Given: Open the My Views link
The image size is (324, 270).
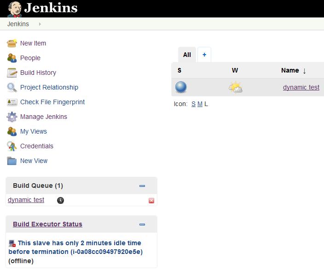Looking at the screenshot, I should click(34, 131).
